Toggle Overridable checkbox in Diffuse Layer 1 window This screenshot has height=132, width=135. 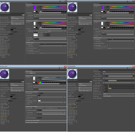point(11,26)
